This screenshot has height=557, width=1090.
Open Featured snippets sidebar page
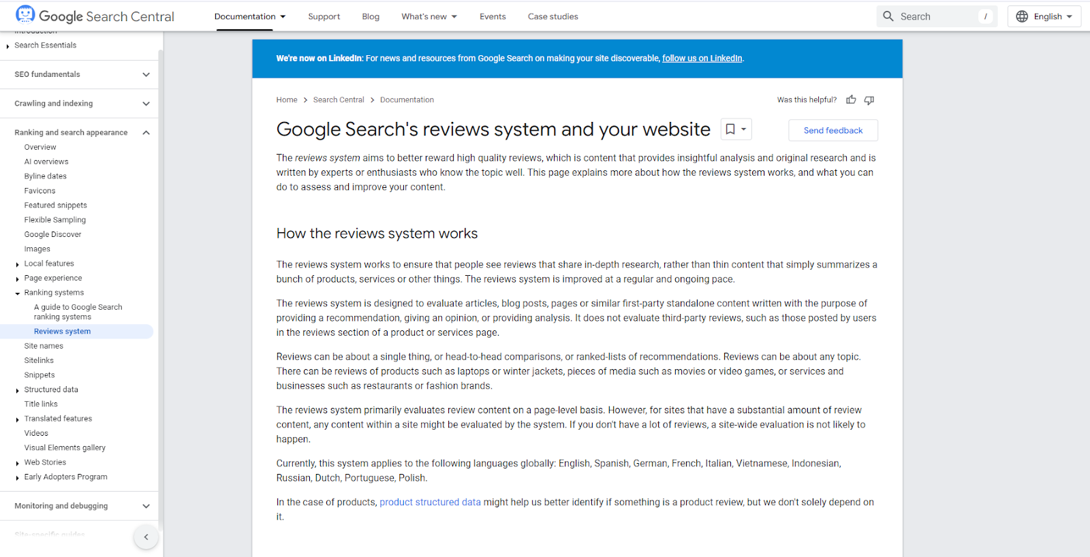click(56, 205)
